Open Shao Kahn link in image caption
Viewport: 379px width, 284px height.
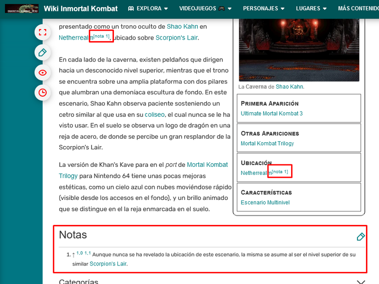pos(289,87)
